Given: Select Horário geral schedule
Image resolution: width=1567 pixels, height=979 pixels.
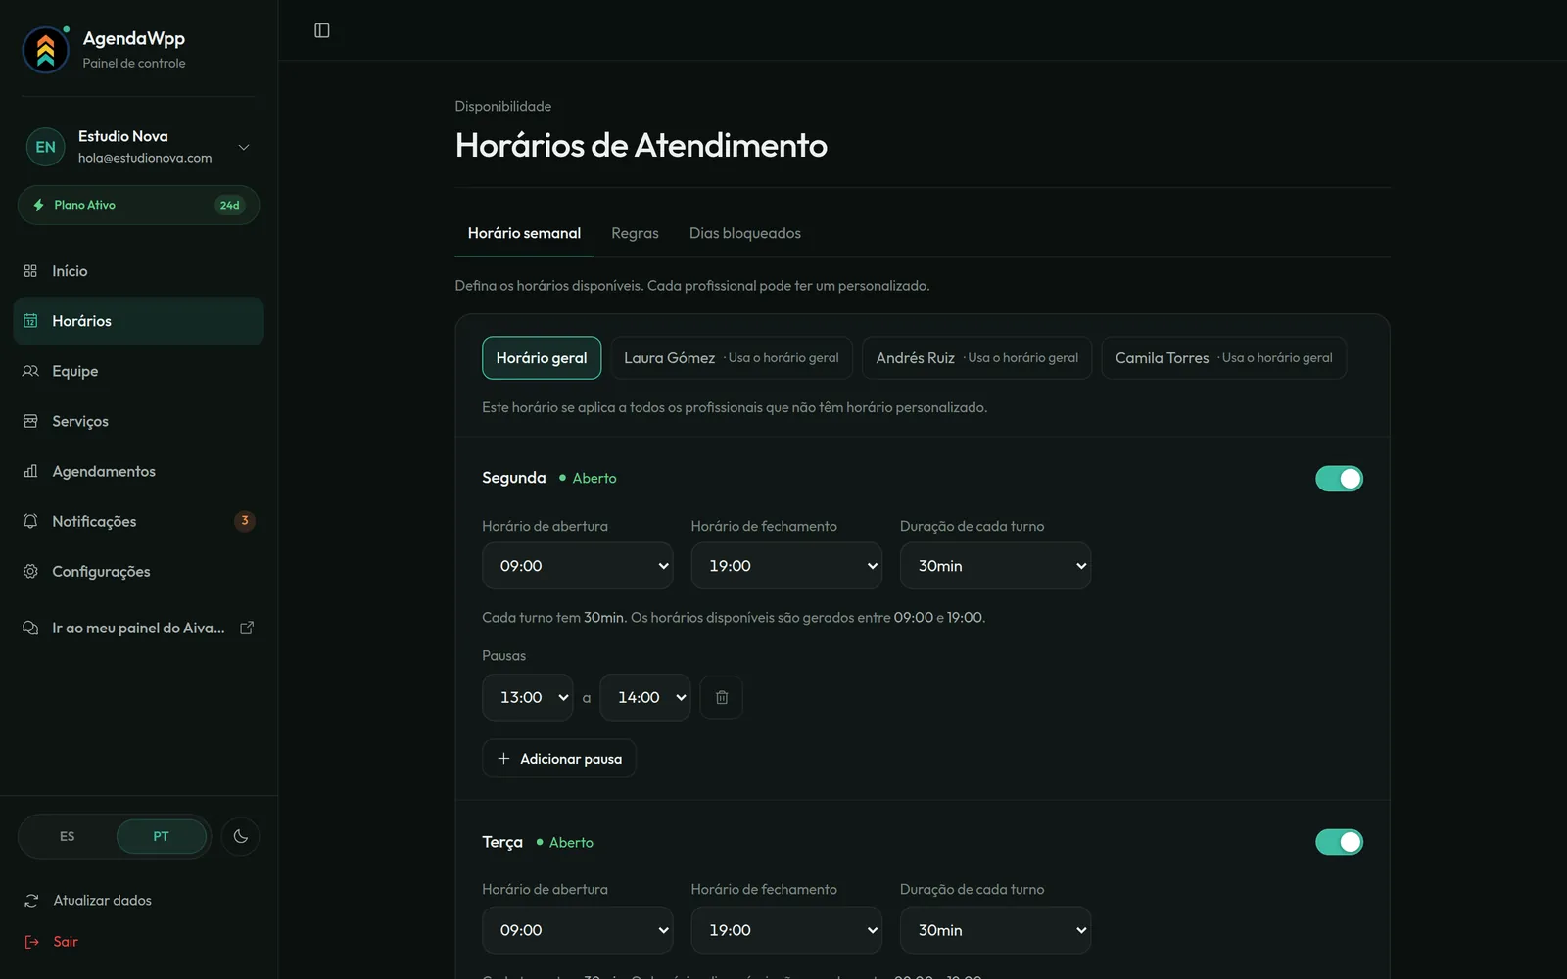Looking at the screenshot, I should [x=542, y=358].
